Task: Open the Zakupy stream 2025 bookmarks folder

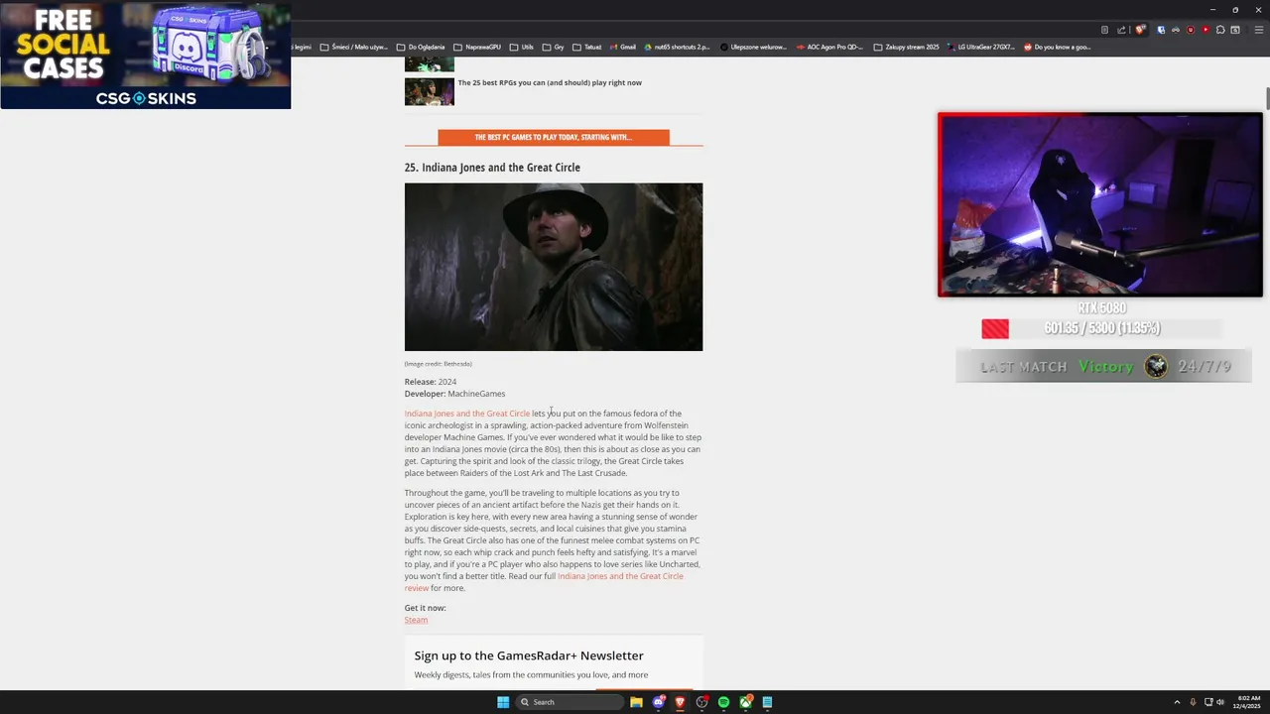Action: point(906,47)
